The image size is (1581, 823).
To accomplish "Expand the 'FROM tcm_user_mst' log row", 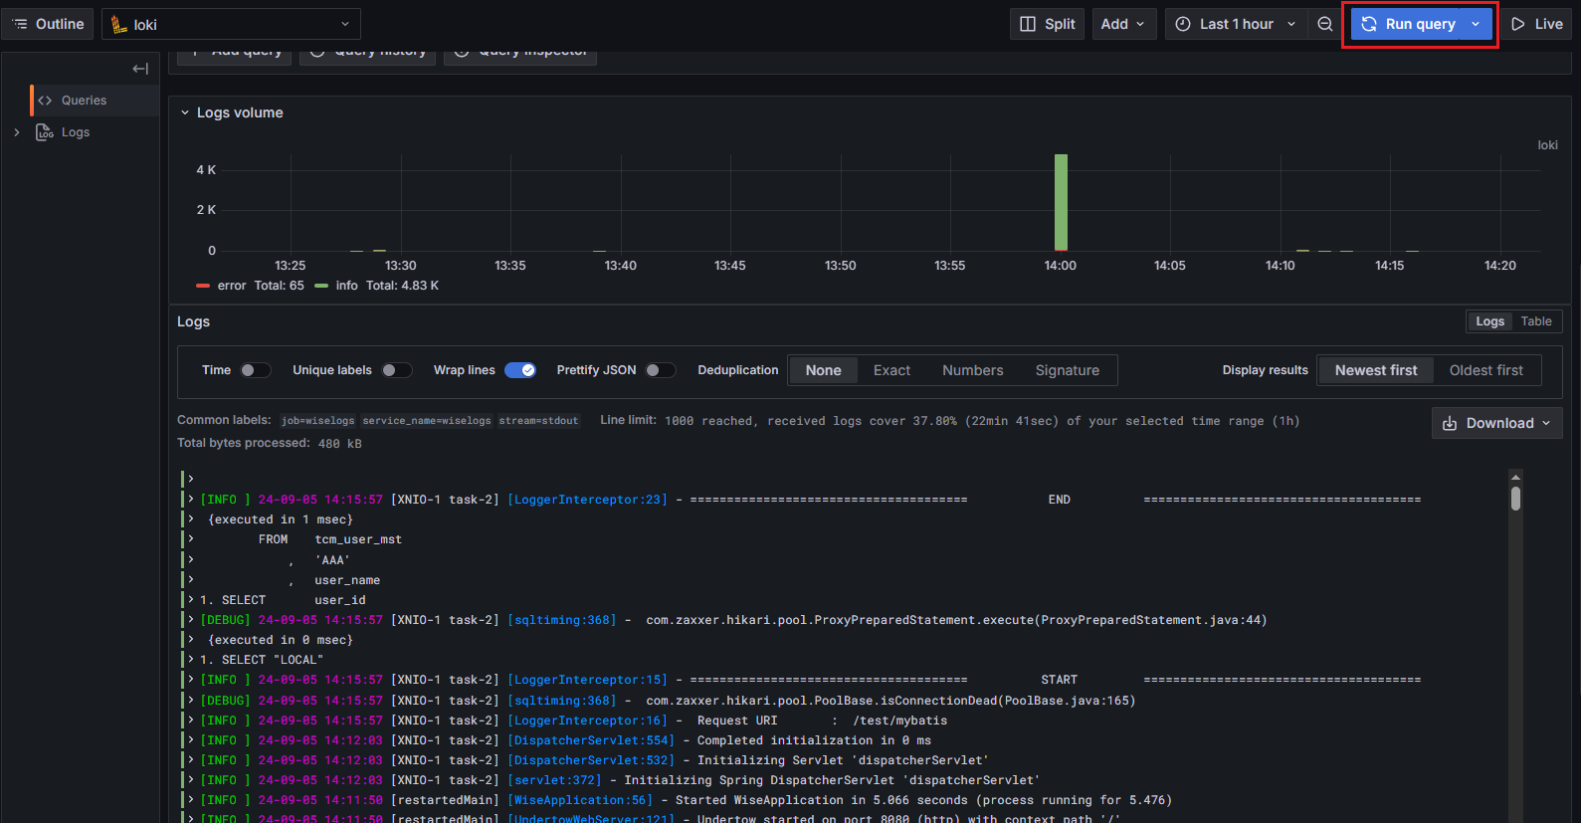I will pyautogui.click(x=190, y=539).
